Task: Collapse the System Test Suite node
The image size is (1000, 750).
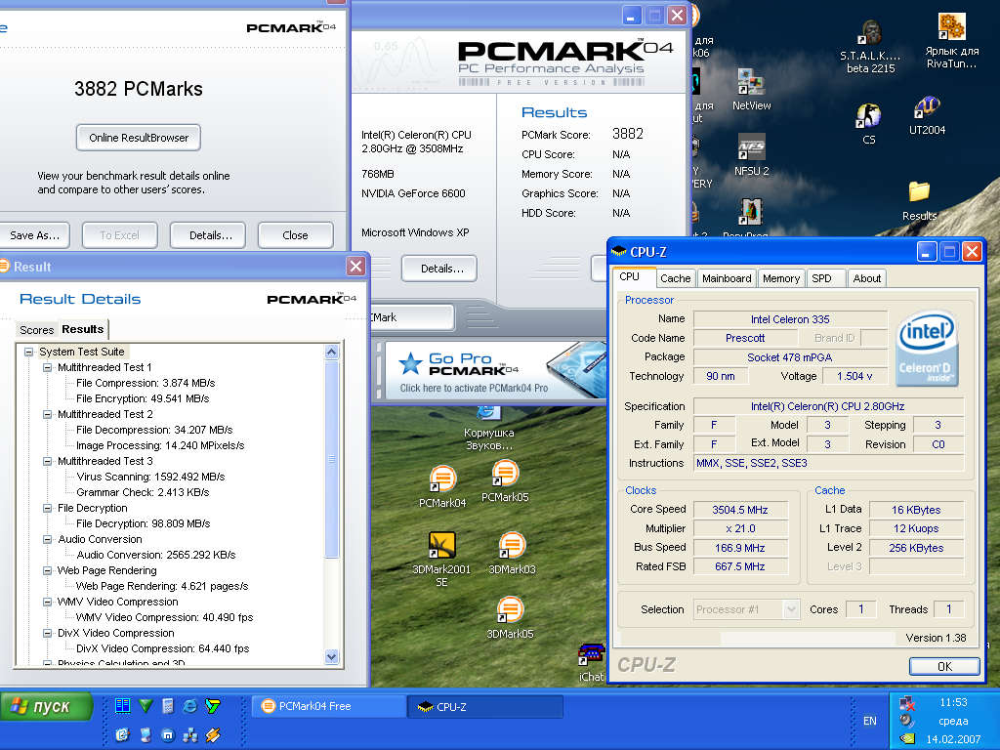Action: click(28, 352)
